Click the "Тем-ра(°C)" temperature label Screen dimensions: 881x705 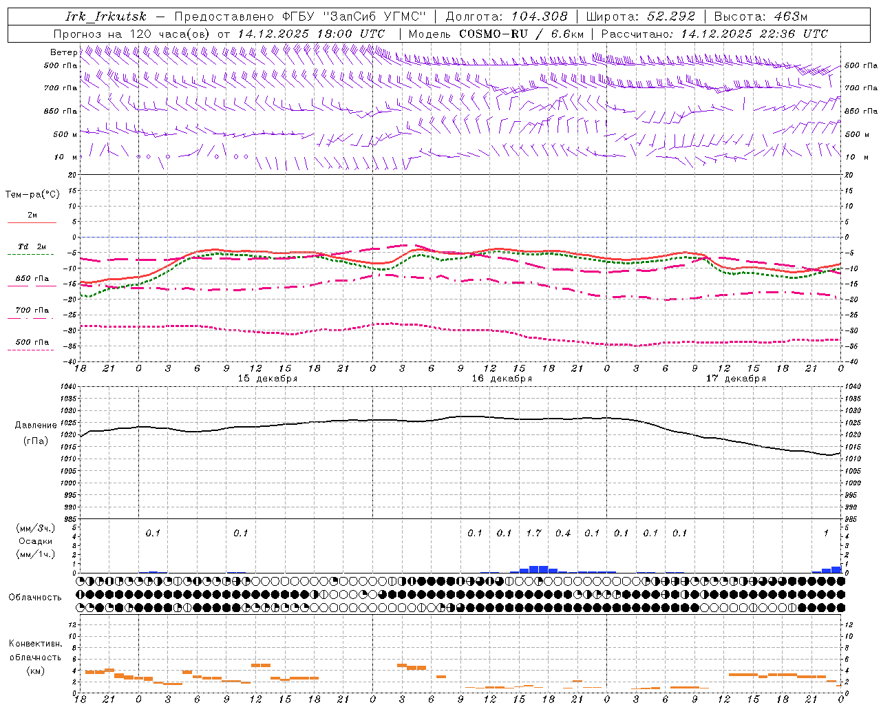(32, 195)
